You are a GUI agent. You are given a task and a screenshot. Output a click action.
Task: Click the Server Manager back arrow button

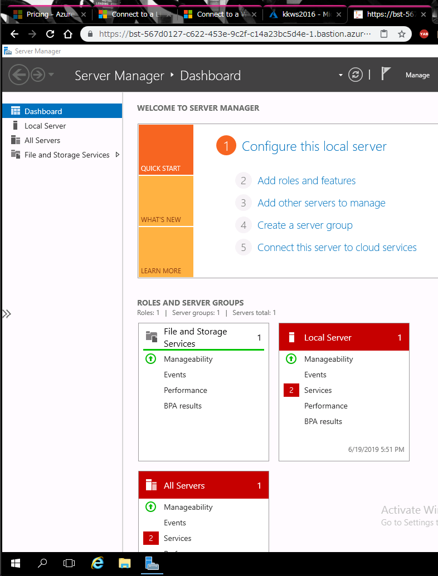19,75
